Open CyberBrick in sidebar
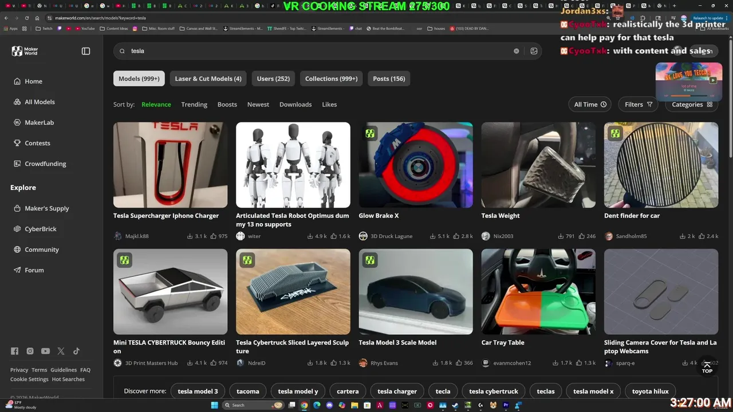Screen dimensions: 733x412 tap(35, 229)
